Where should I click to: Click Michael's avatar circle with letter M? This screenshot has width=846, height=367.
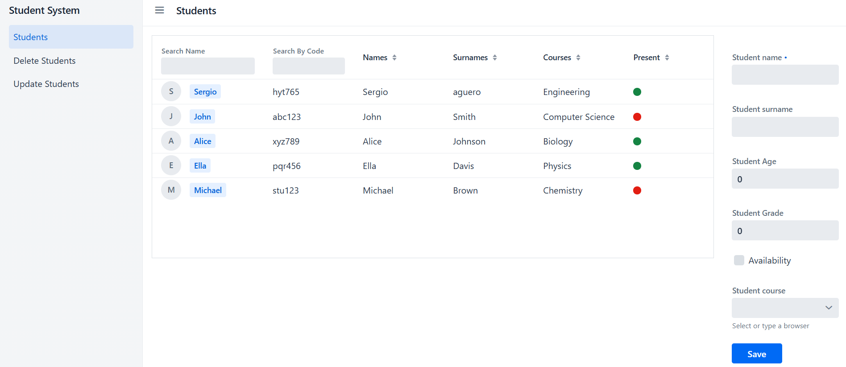point(171,190)
